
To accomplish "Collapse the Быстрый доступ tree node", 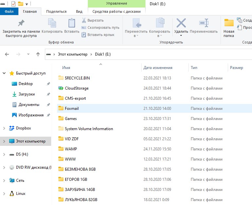I will (x=4, y=73).
